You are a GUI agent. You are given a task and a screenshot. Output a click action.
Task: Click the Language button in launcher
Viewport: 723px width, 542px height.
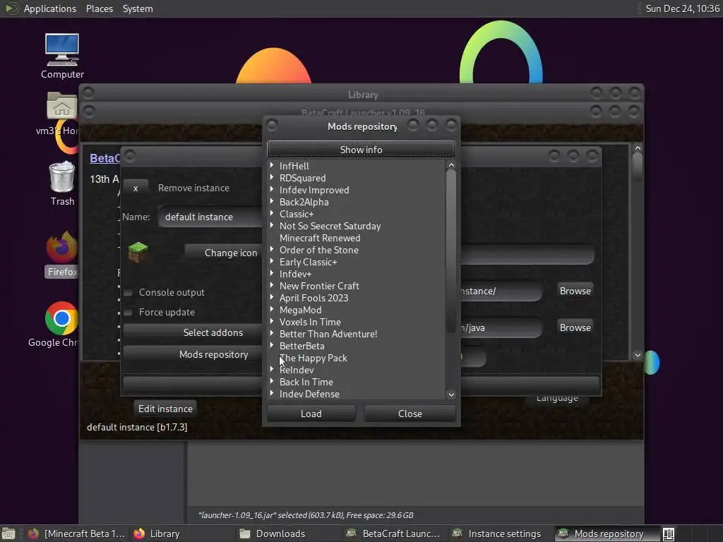[557, 399]
